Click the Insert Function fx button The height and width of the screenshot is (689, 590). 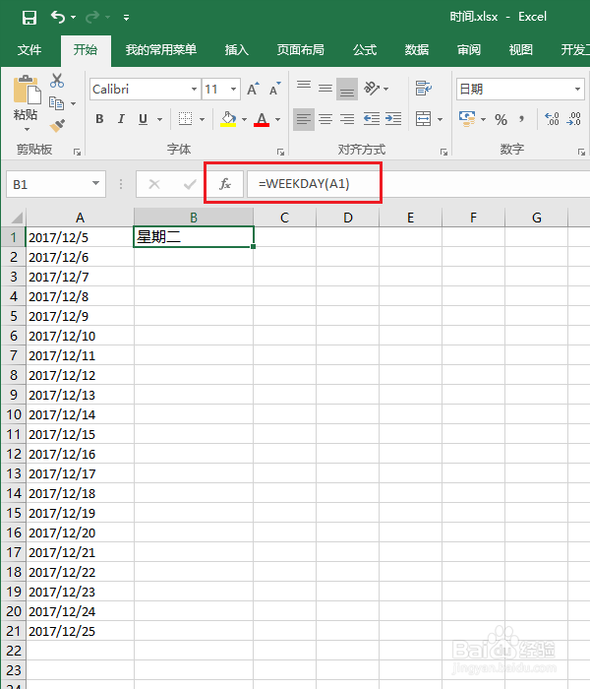click(225, 184)
